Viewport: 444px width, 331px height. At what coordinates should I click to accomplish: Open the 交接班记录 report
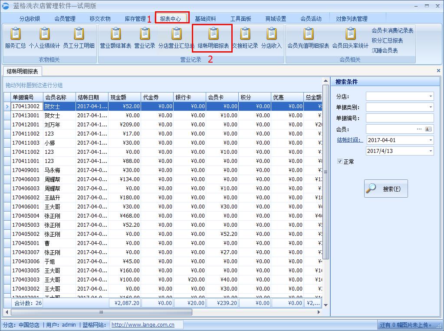245,39
